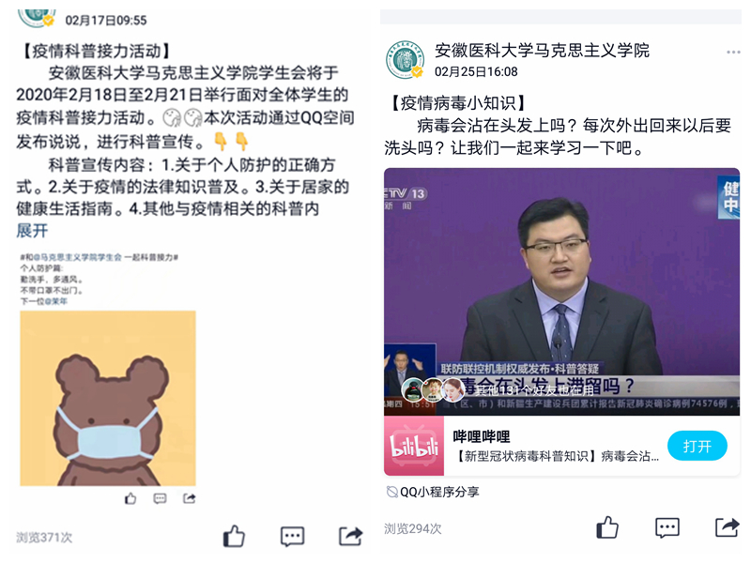Open comments on the 疫情病毒小知识 post

click(x=667, y=528)
